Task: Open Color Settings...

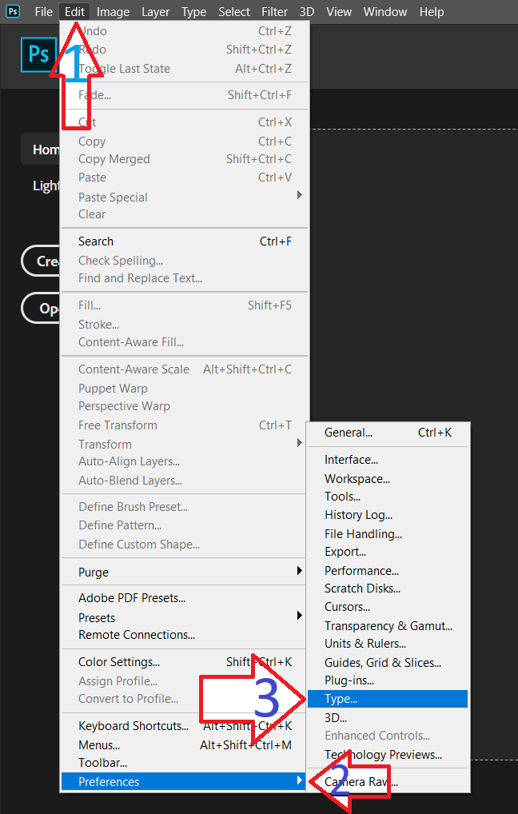Action: (185, 662)
